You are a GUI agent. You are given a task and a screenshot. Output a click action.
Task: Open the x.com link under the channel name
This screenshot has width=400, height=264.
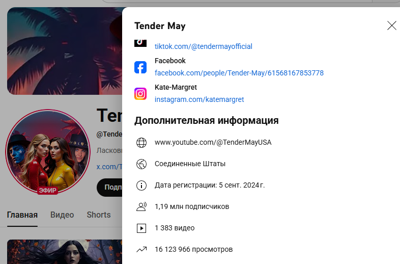tap(109, 167)
